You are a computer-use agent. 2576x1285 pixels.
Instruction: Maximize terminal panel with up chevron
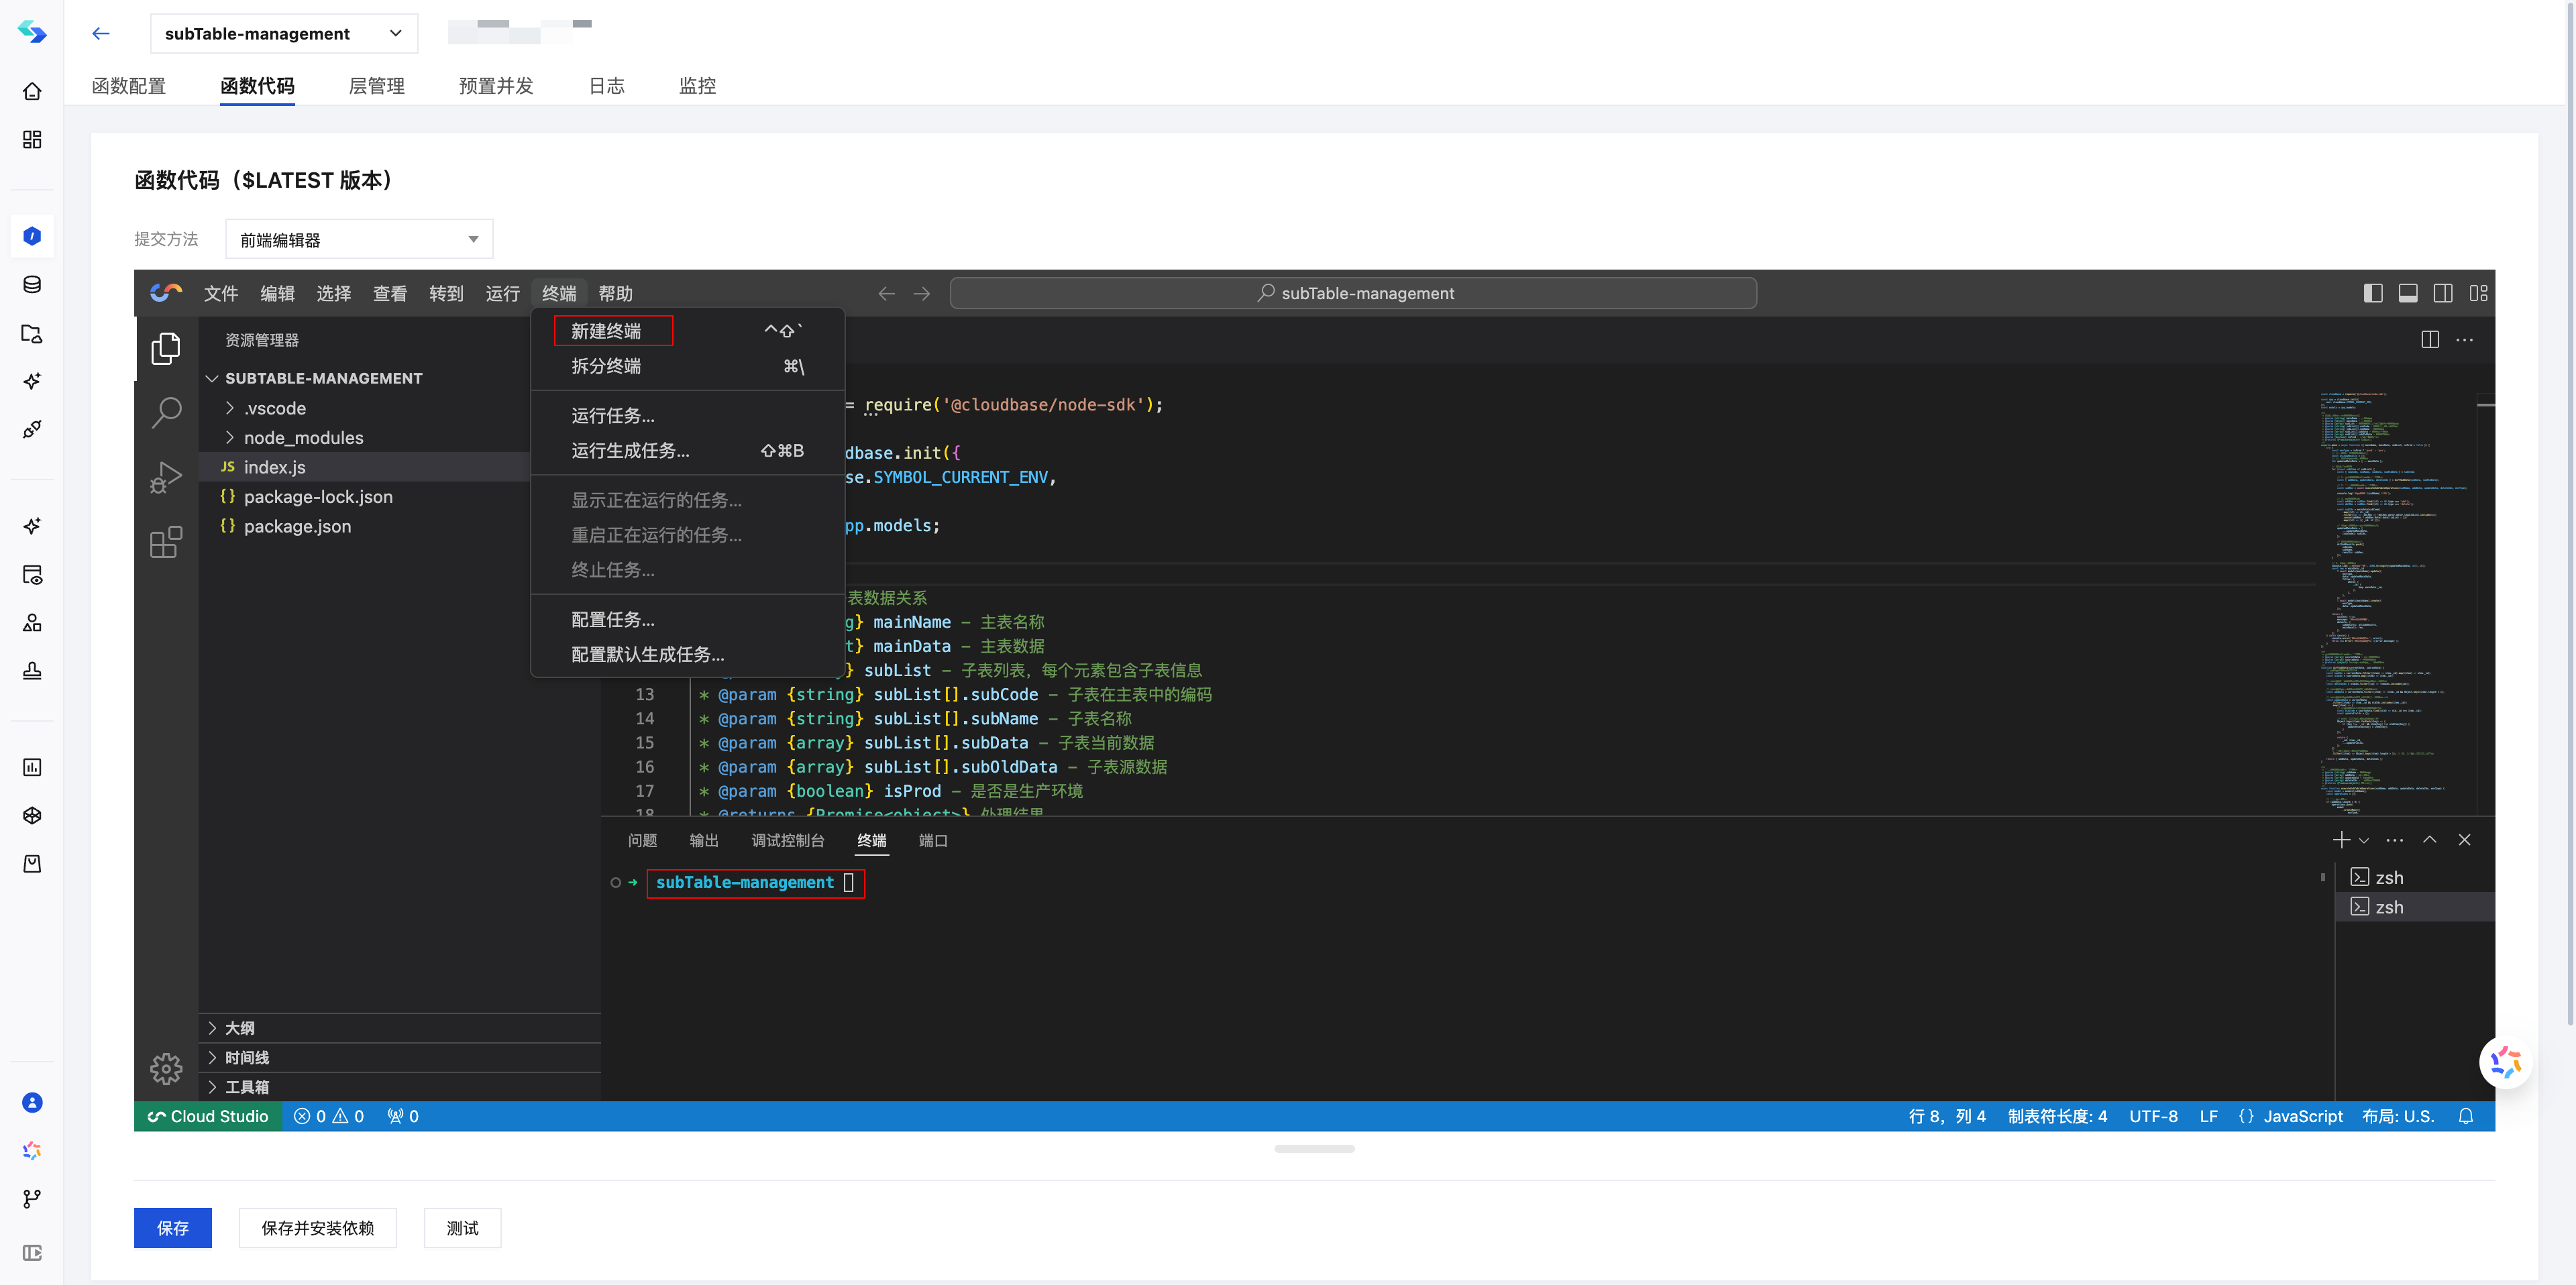[x=2430, y=840]
